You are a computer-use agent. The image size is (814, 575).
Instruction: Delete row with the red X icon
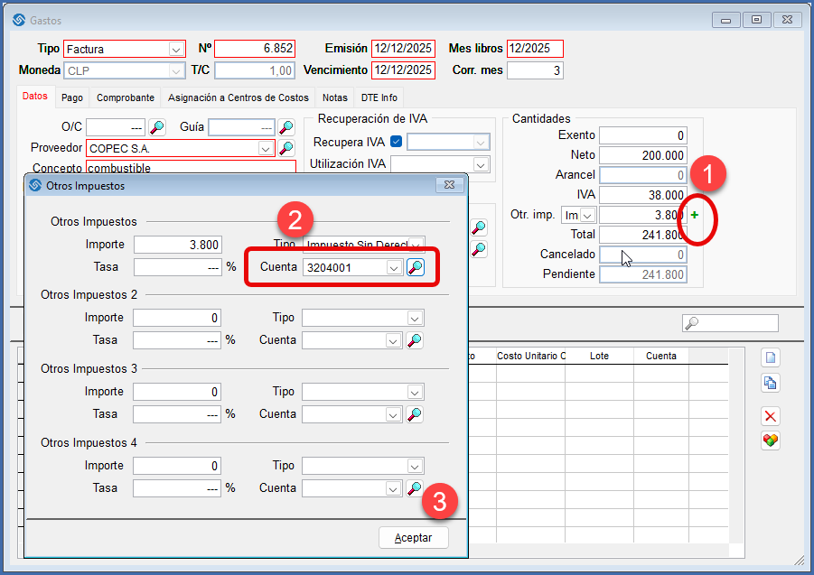click(x=771, y=416)
